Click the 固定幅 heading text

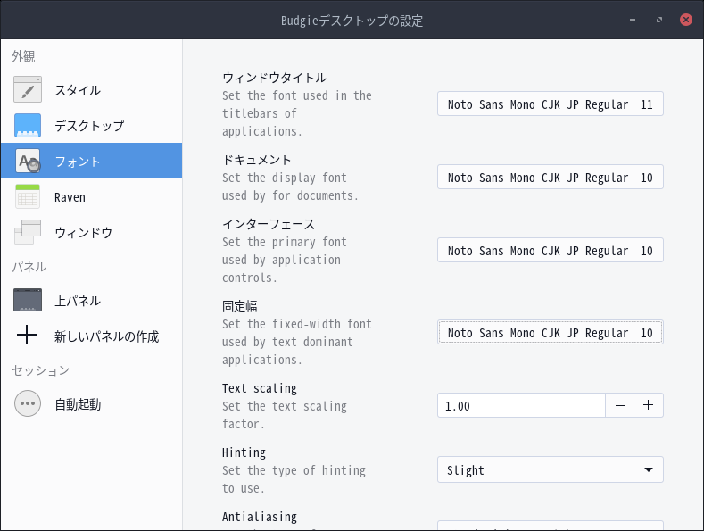[240, 306]
